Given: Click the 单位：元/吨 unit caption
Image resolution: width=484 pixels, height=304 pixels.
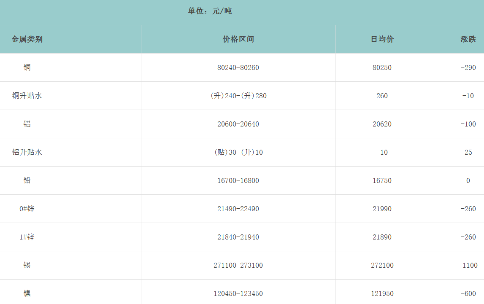Looking at the screenshot, I should 210,11.
